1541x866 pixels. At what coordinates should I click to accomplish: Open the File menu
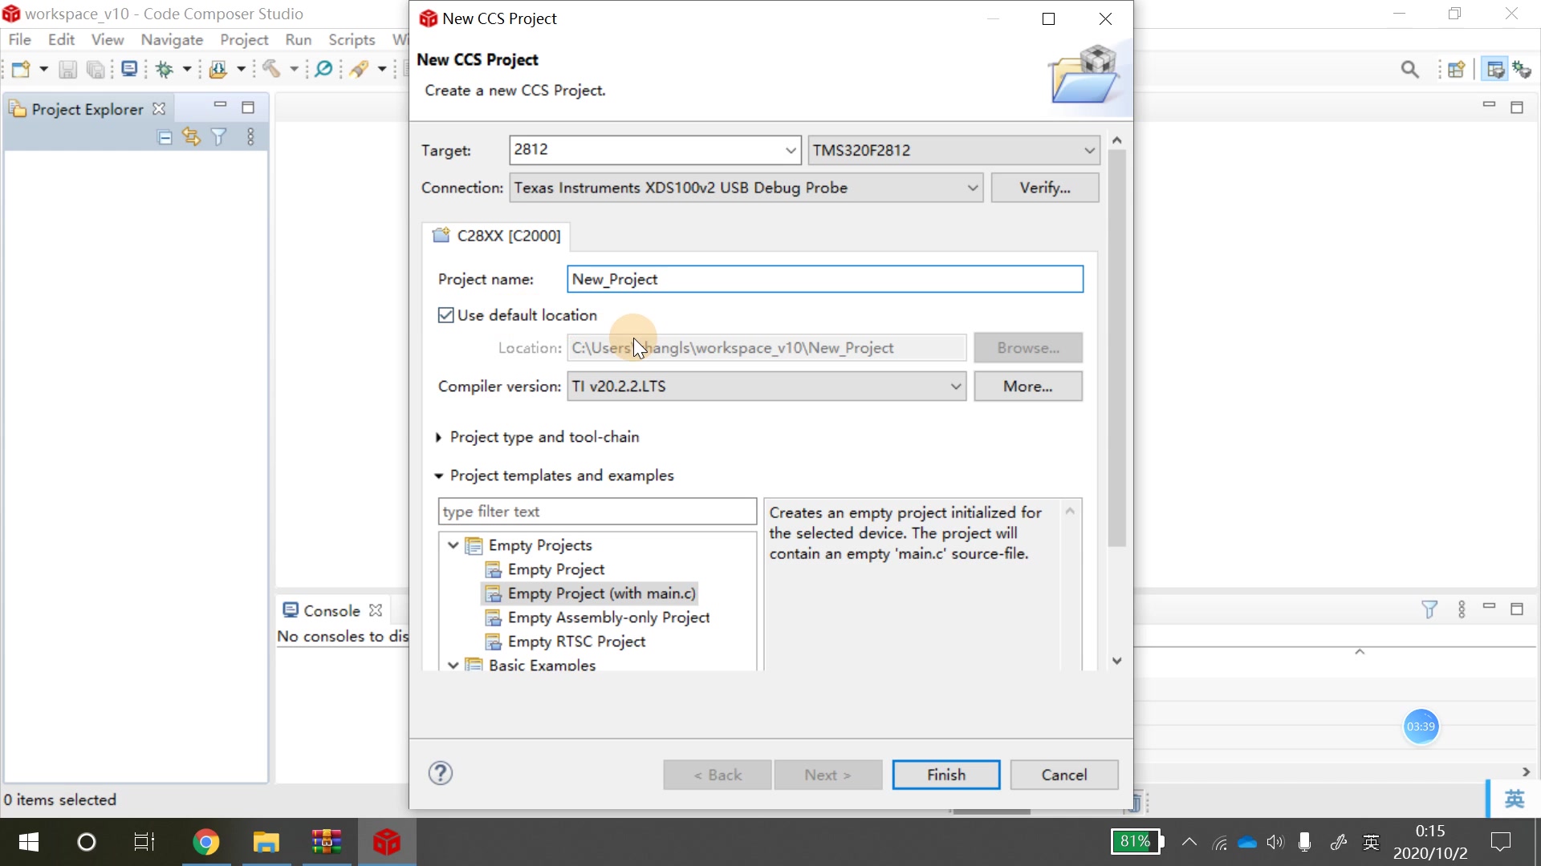click(x=19, y=39)
